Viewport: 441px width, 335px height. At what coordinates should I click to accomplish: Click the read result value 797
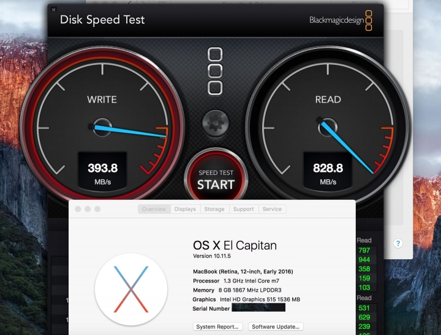click(364, 250)
